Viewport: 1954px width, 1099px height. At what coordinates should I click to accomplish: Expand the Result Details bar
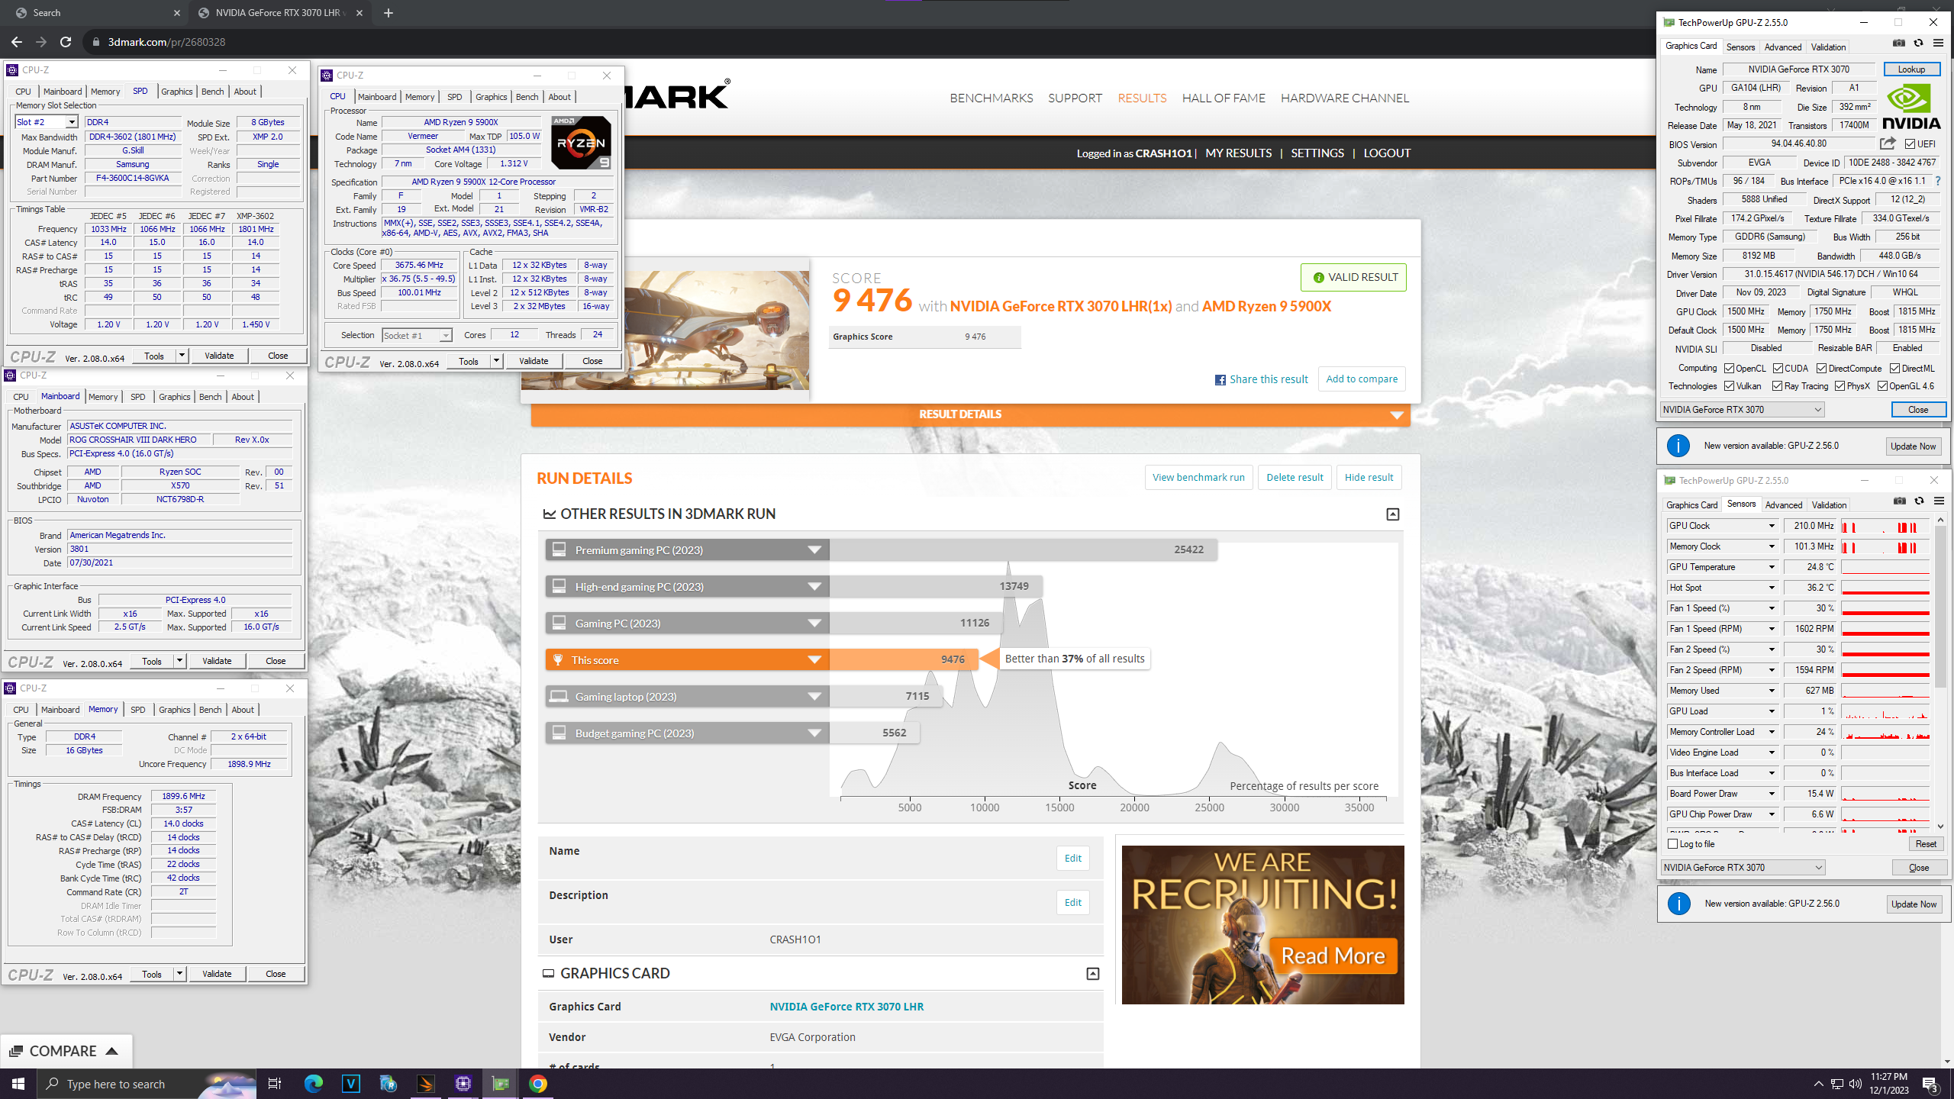click(x=970, y=414)
